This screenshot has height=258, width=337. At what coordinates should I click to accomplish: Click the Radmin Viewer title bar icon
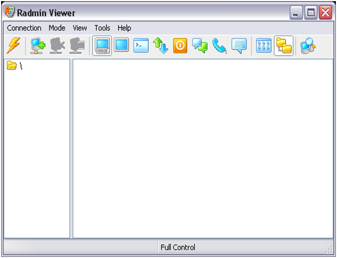(x=10, y=12)
